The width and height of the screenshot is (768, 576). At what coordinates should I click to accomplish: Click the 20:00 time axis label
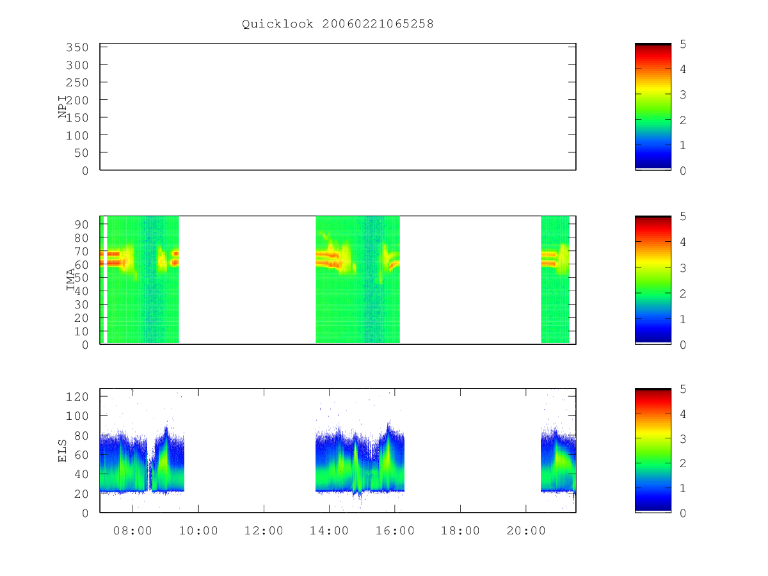coord(525,531)
